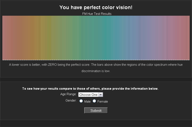Click the 'Gender:' label
192x127 pixels.
(71, 101)
